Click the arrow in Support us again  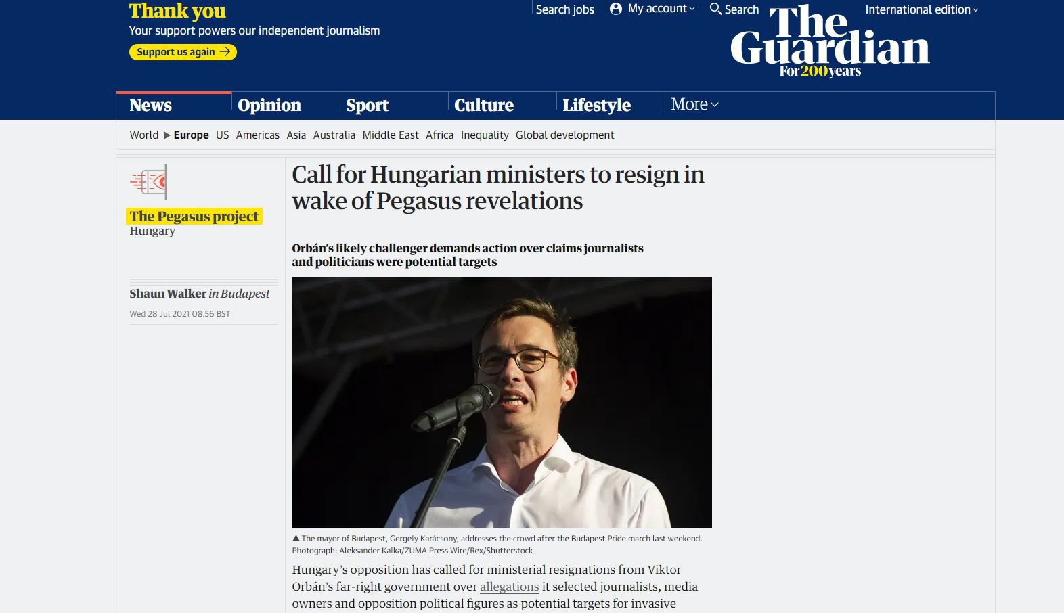225,52
